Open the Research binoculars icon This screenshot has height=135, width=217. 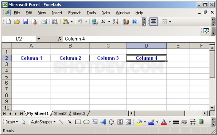55,22
